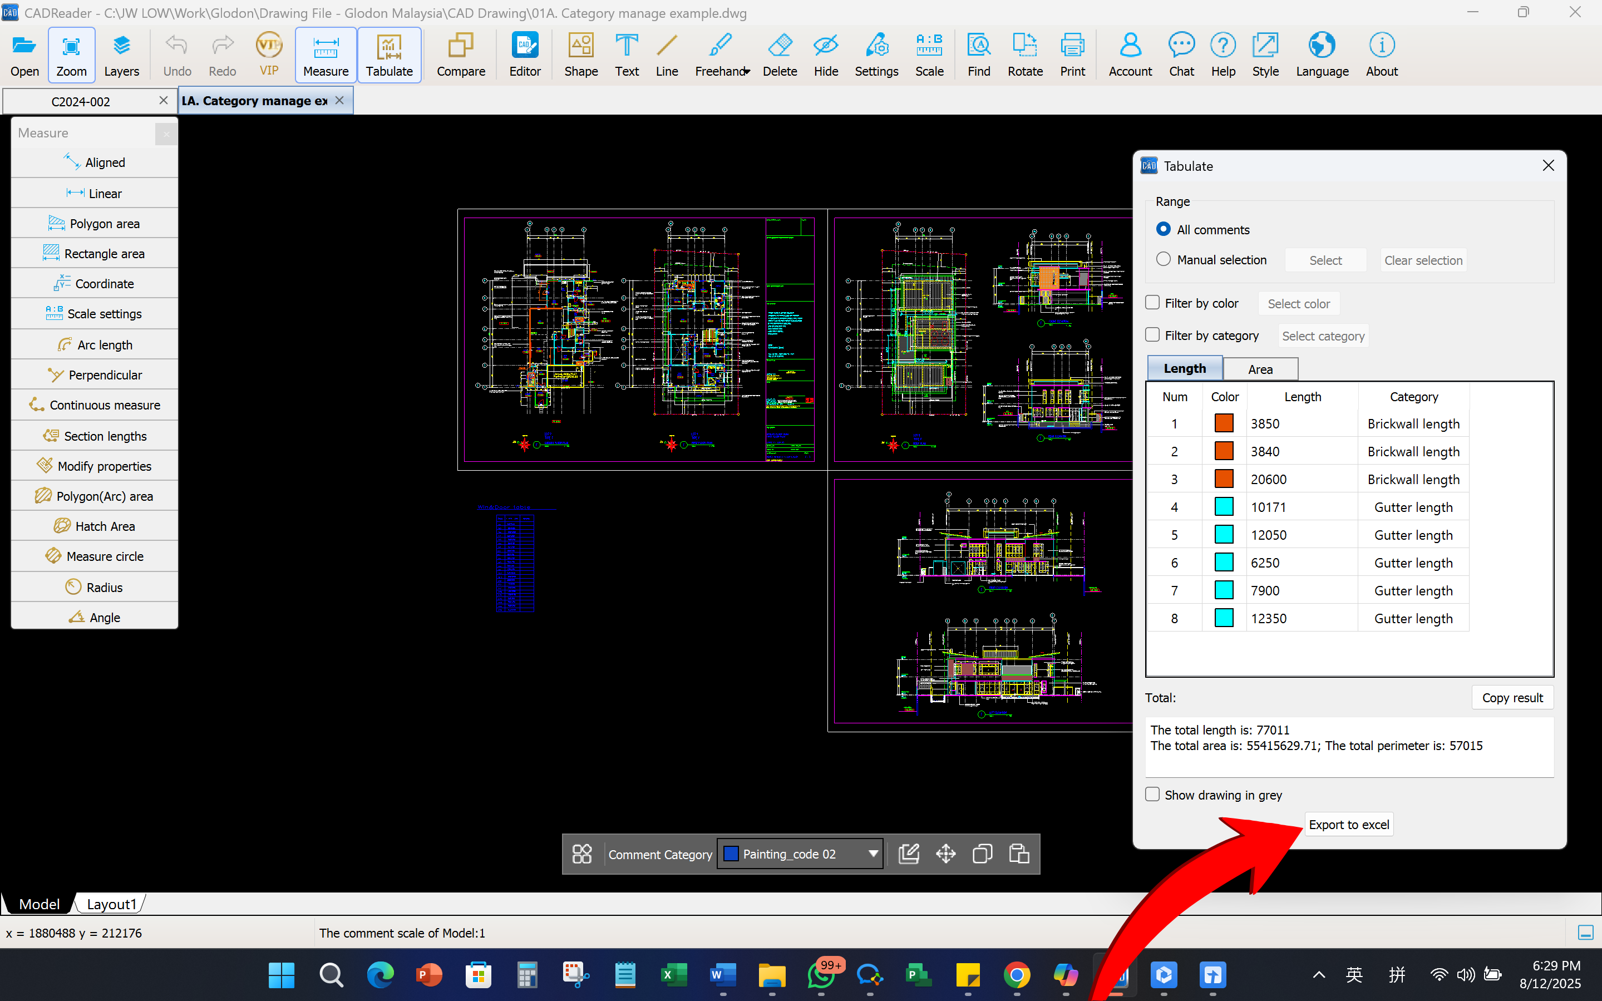This screenshot has width=1602, height=1001.
Task: Click the Export to excel button
Action: tap(1348, 824)
